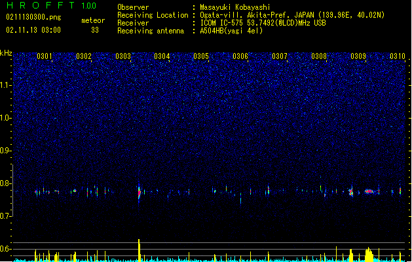Screen dimensions: 412x262
Task: Click the wide yellow power peak after 0309
Action: (x=369, y=254)
